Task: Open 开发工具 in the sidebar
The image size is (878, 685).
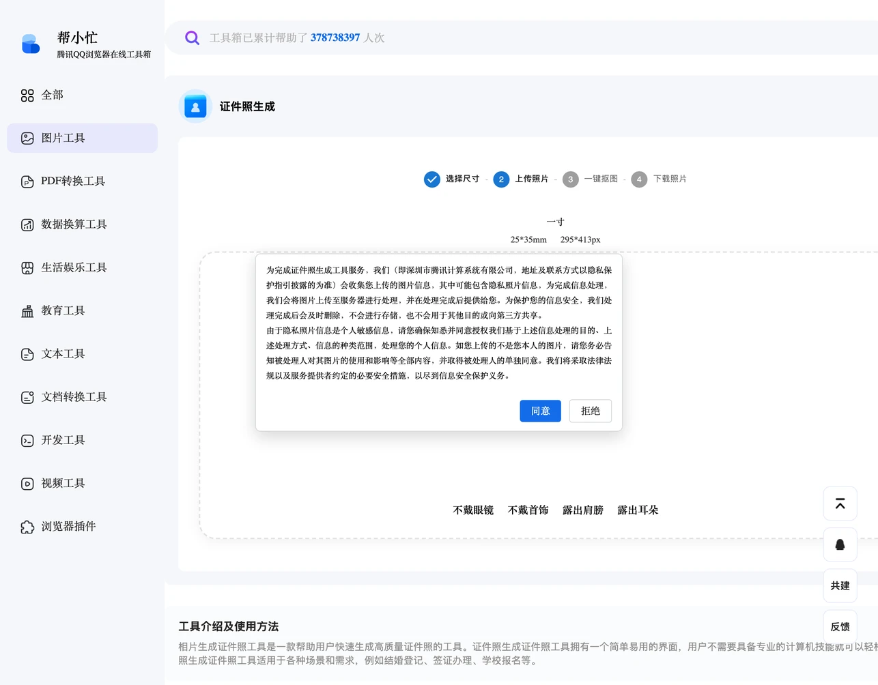Action: [82, 440]
